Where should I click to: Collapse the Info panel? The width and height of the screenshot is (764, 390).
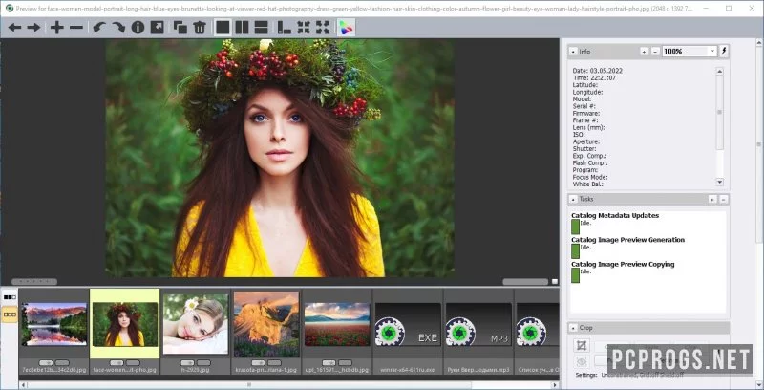(573, 52)
